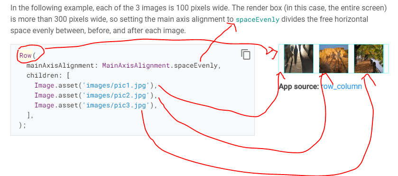Open the spaceEvenly documentation link
The image size is (398, 176).
(258, 19)
